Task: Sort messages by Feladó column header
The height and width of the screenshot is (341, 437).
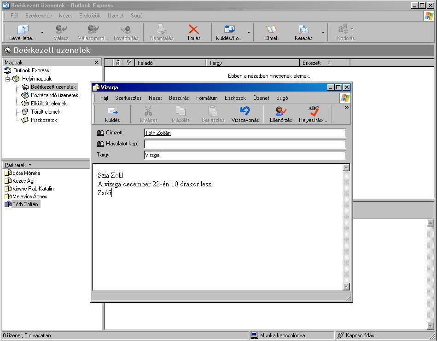Action: tap(170, 63)
